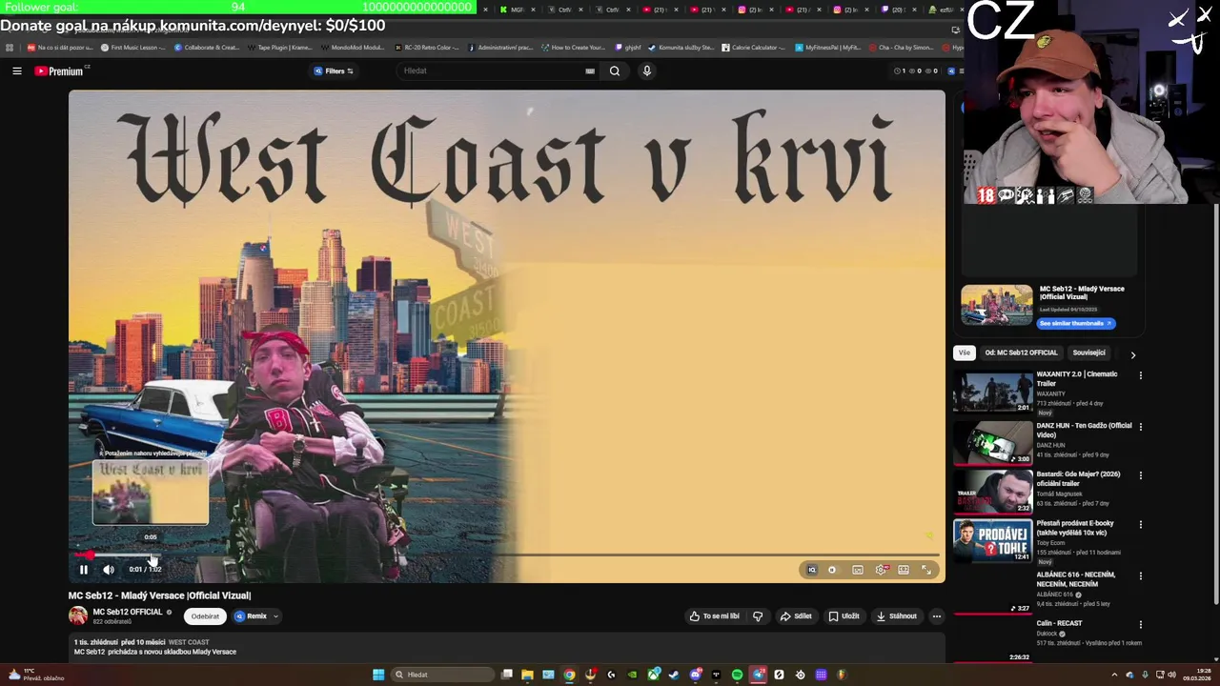
Task: Open How to Create Your... bookmark
Action: coord(574,47)
